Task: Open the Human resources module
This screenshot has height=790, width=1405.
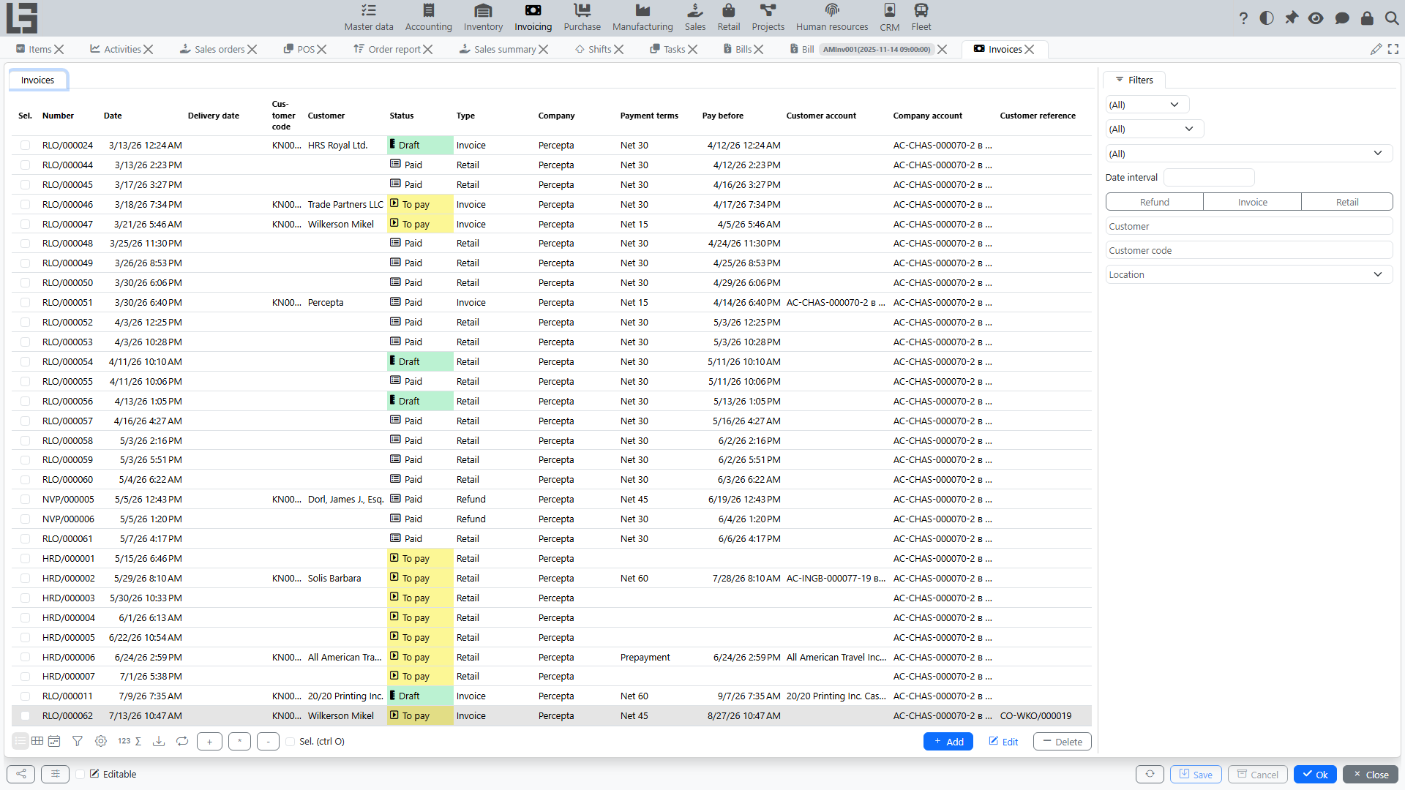Action: pos(832,18)
